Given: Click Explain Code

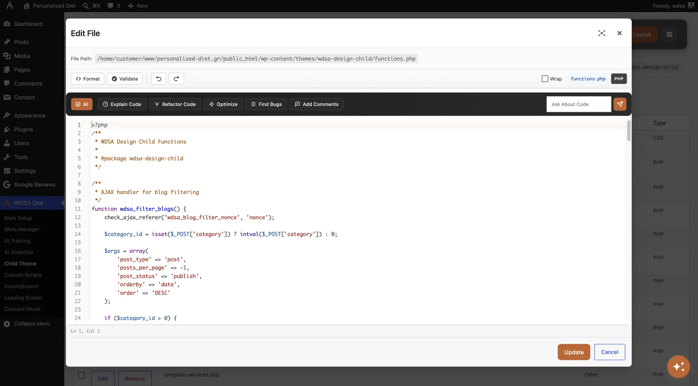Looking at the screenshot, I should (x=122, y=104).
